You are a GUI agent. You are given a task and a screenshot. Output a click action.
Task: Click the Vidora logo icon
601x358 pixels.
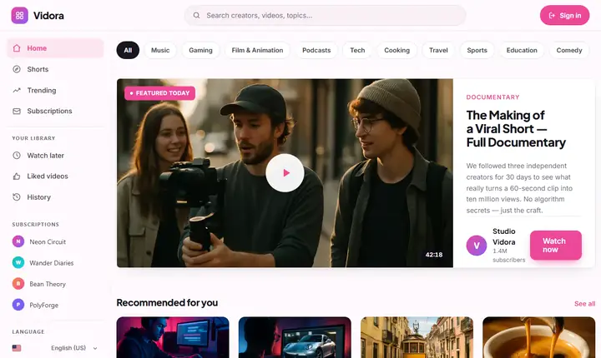pos(19,15)
